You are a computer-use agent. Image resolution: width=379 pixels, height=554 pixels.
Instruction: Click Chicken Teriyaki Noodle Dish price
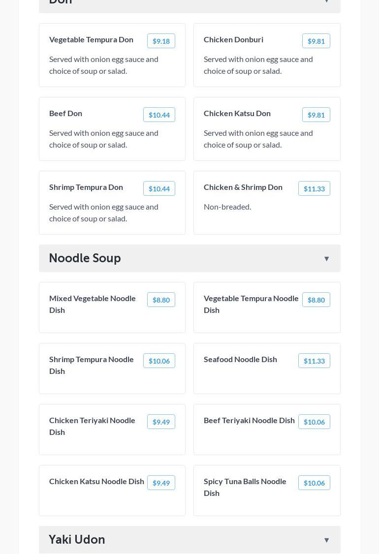[161, 422]
